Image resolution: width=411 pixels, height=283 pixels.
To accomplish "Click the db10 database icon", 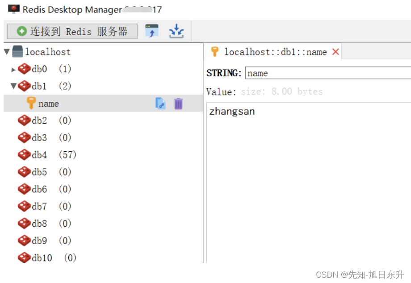I will [x=24, y=258].
